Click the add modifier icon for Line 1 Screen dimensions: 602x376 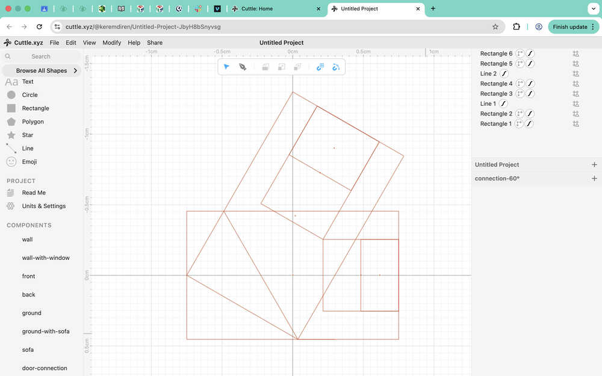click(x=576, y=104)
